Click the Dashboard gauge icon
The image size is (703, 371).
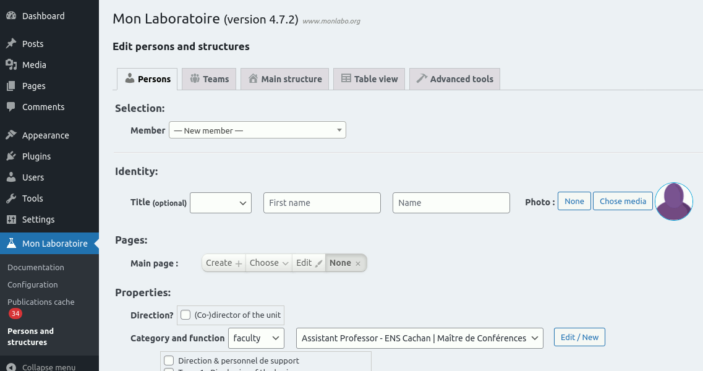(11, 15)
